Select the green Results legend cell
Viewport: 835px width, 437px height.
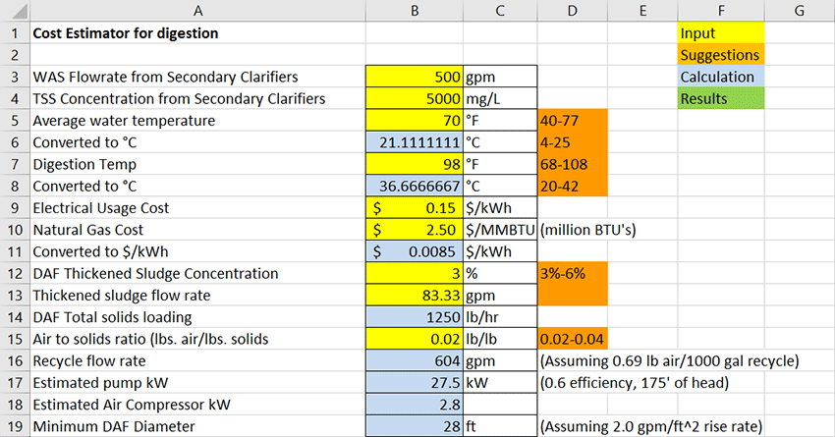click(x=720, y=98)
